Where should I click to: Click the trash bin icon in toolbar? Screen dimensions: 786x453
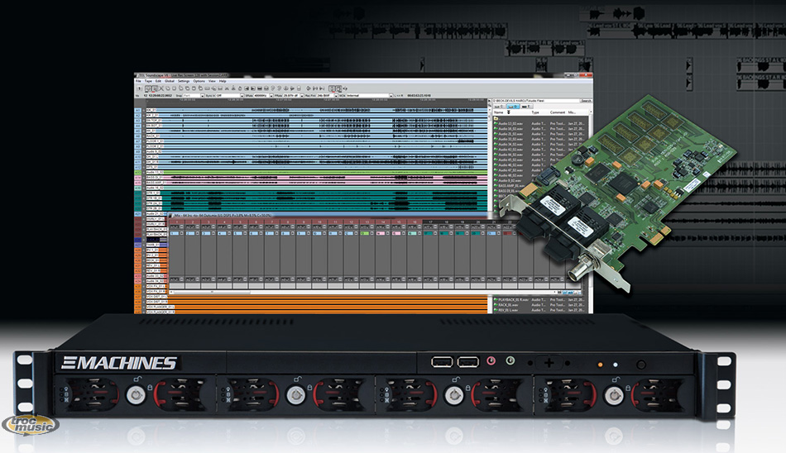click(x=300, y=88)
